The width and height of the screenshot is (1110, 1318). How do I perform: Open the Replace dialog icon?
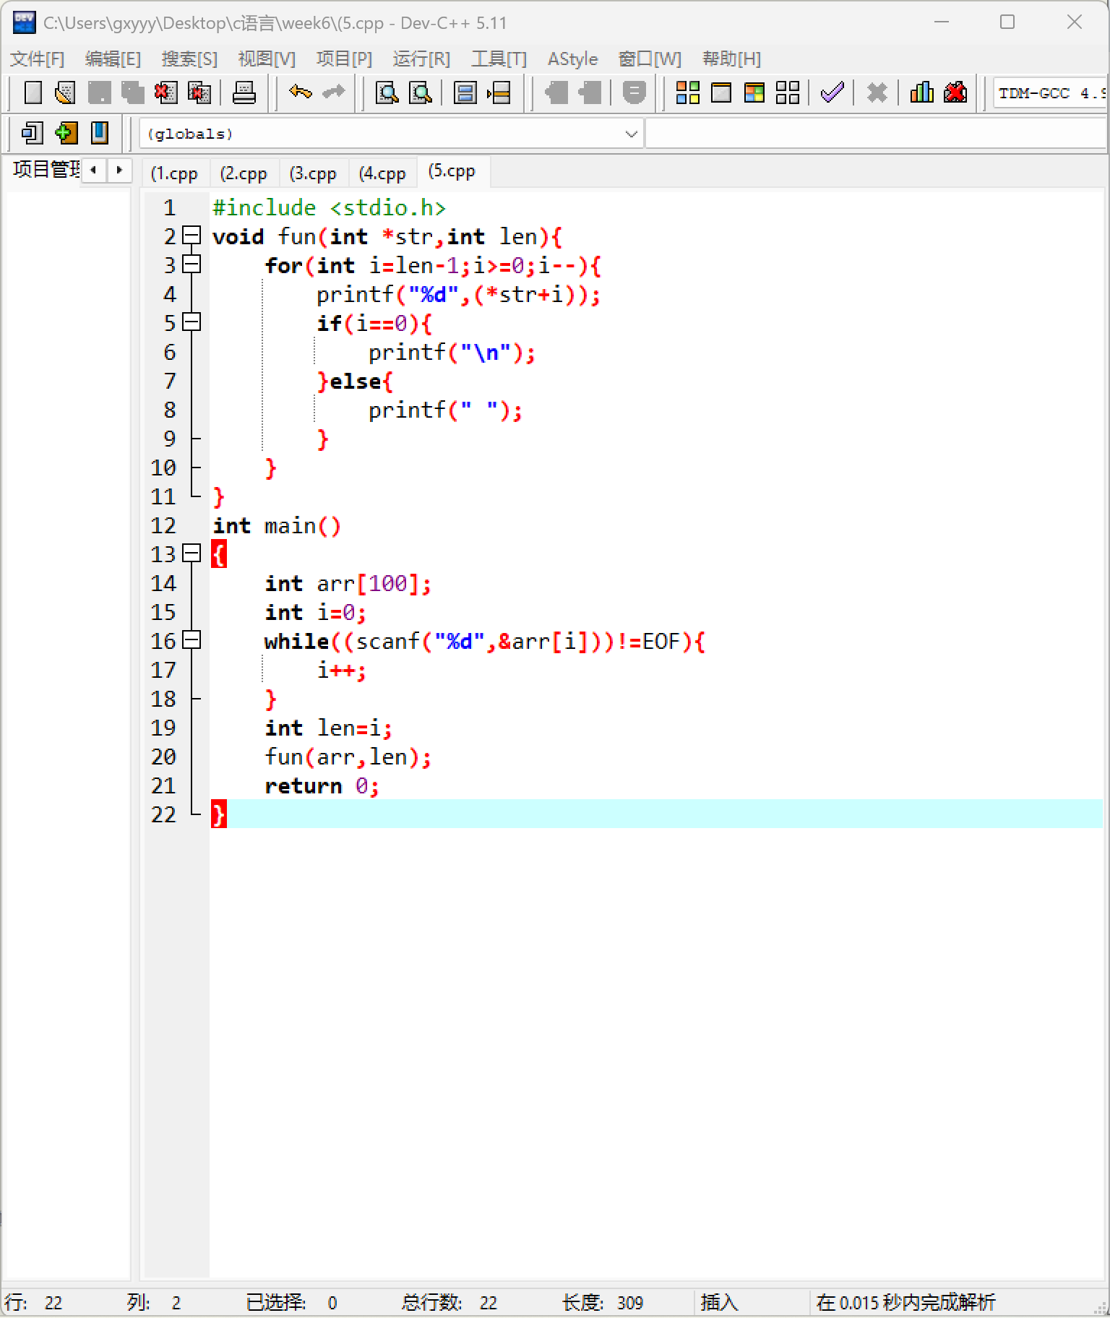click(x=421, y=92)
